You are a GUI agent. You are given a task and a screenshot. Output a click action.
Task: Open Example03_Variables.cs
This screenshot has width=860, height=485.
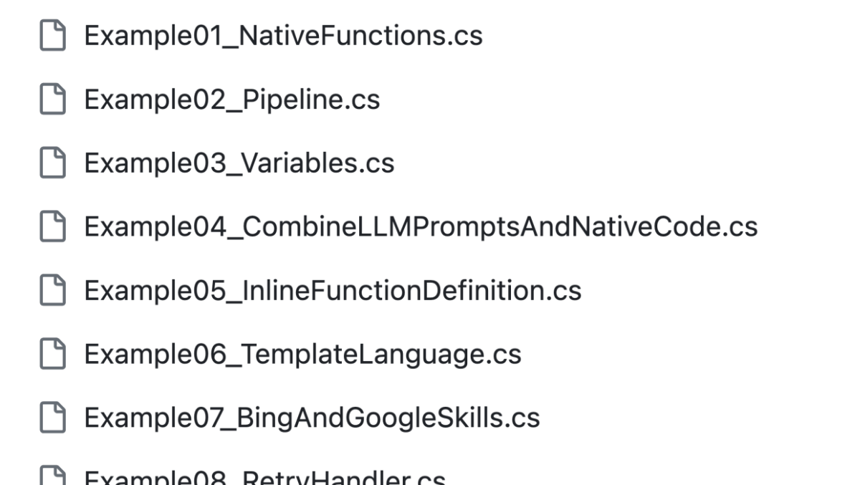[239, 163]
